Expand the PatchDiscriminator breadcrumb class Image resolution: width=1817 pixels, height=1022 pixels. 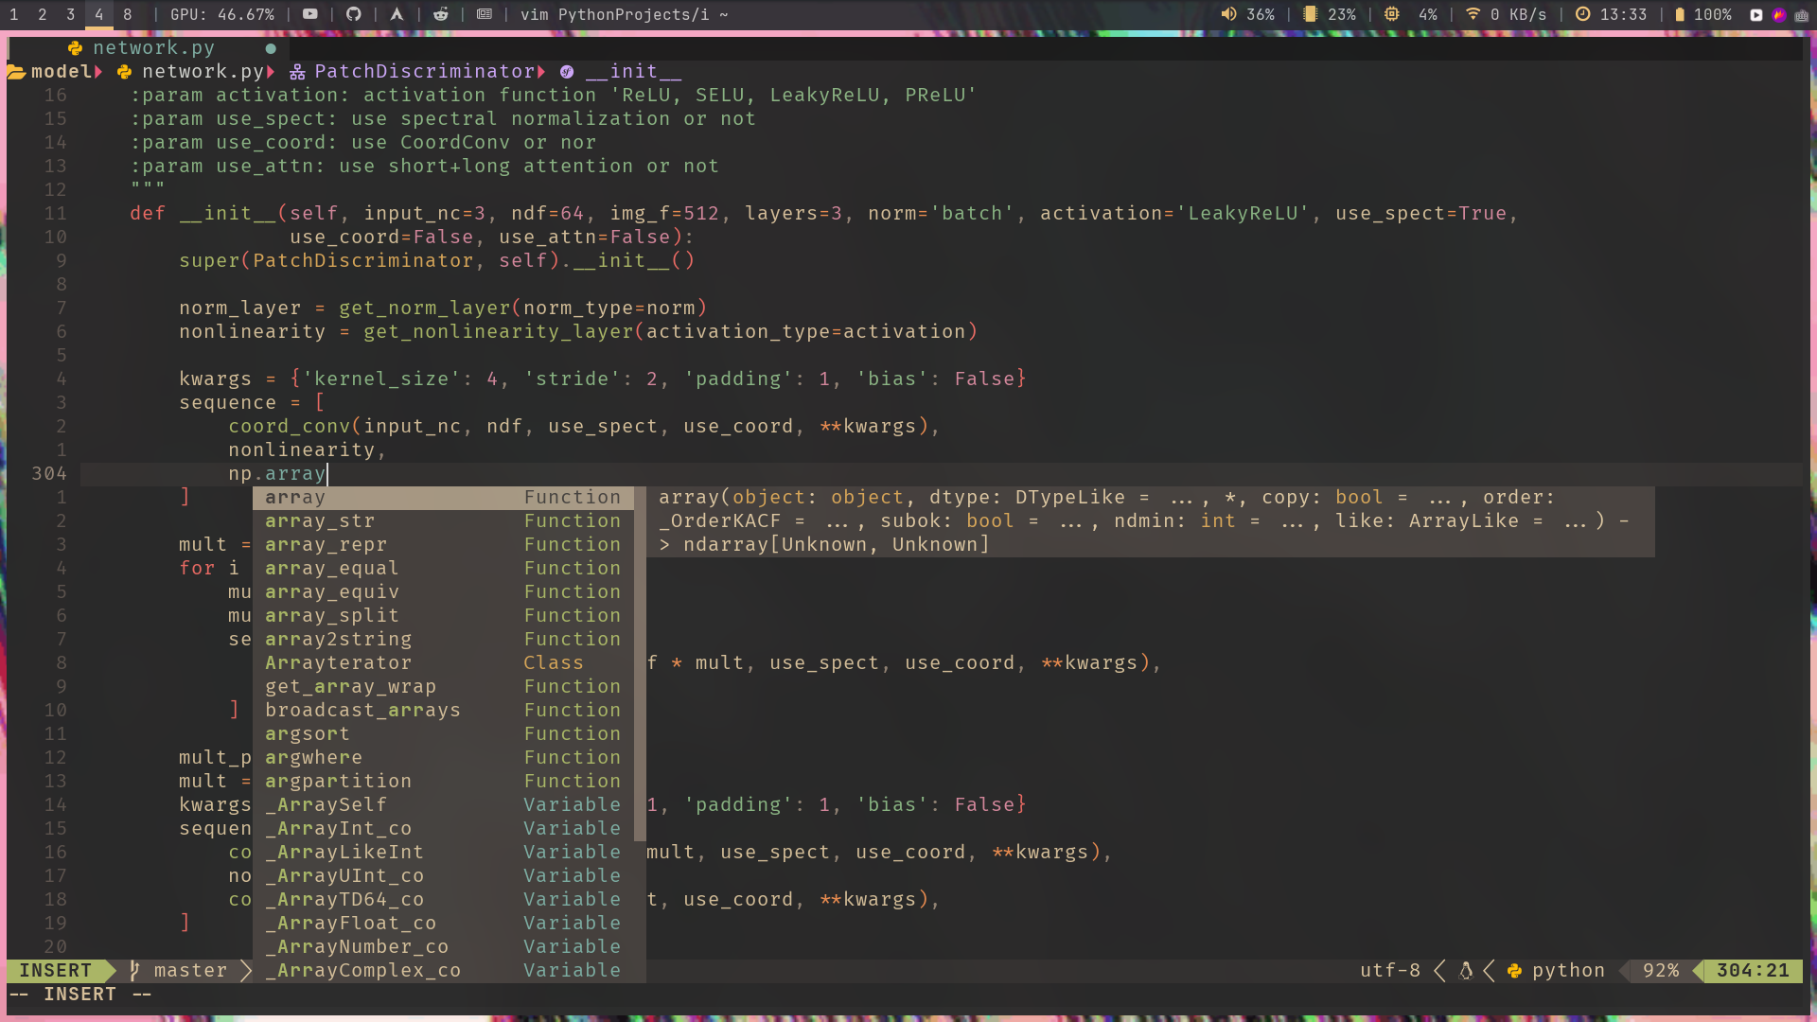click(423, 72)
